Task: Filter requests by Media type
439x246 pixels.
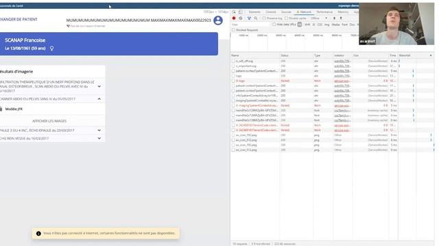Action: [x=335, y=25]
